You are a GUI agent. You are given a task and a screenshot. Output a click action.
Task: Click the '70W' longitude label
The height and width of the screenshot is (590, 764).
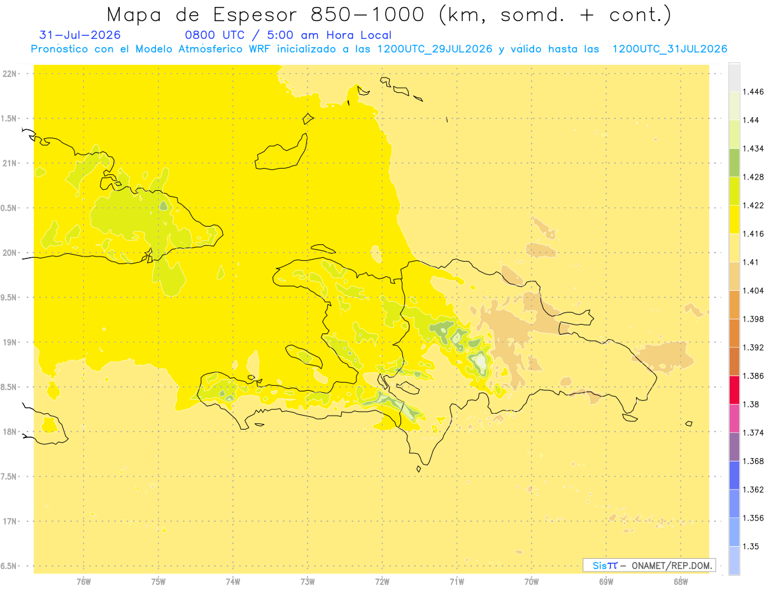point(532,581)
